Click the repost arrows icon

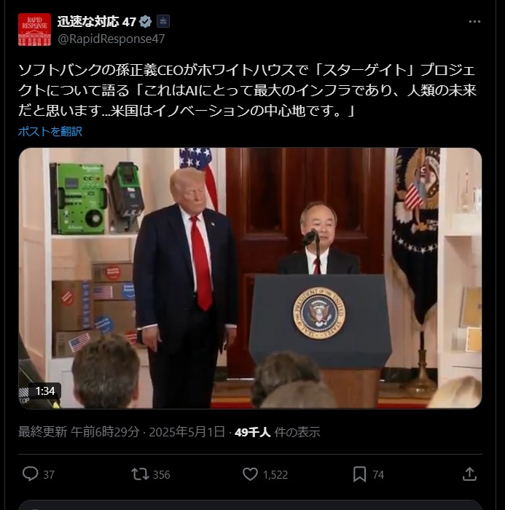(x=140, y=474)
